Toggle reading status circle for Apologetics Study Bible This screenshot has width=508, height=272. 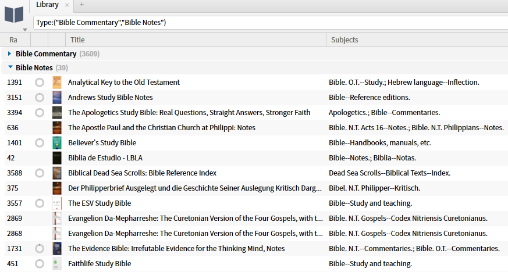[x=40, y=113]
